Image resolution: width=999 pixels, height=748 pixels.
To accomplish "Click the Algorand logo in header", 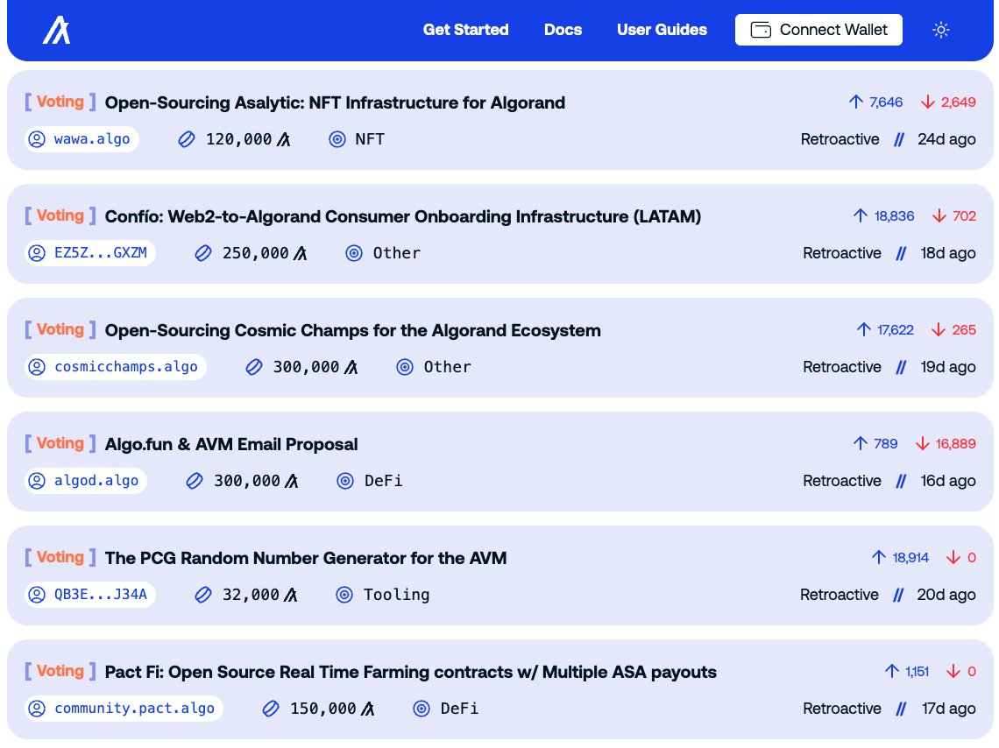I will click(57, 30).
